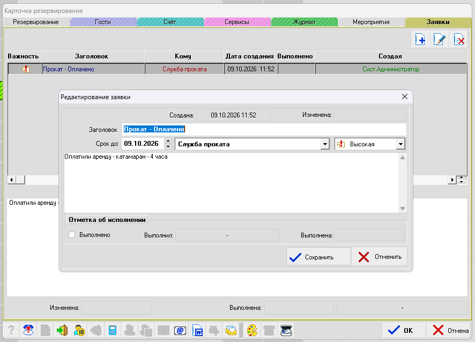The width and height of the screenshot is (475, 342).
Task: Click the edit request pencil icon
Action: point(440,39)
